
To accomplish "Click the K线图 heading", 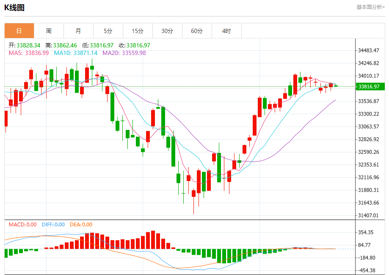I will (x=14, y=8).
